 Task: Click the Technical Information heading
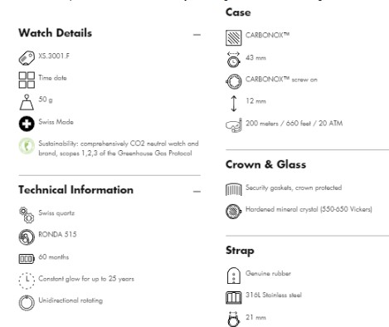click(x=75, y=190)
